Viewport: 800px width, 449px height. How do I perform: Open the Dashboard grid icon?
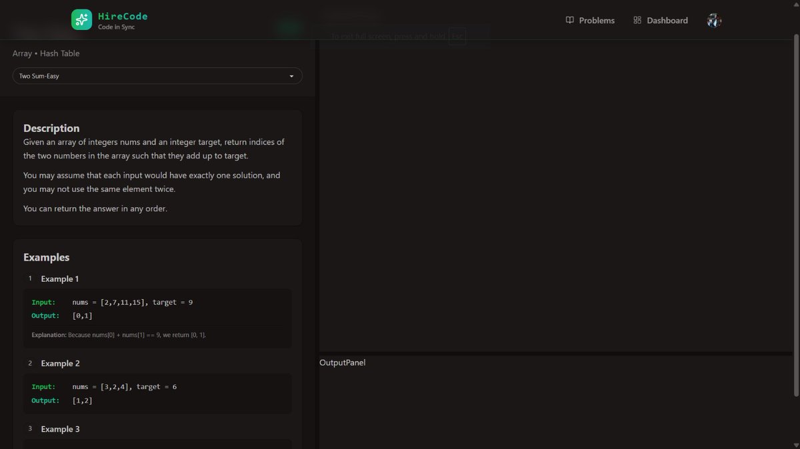637,20
